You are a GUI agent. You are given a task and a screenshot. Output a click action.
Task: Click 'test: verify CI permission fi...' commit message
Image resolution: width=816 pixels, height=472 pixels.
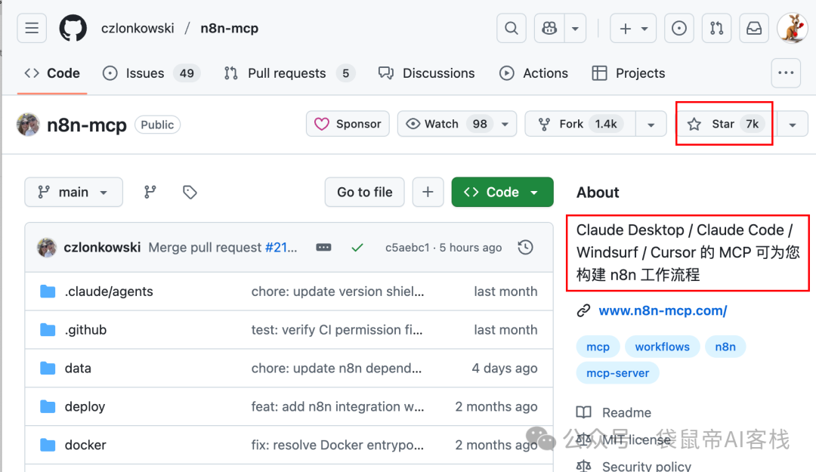point(337,330)
